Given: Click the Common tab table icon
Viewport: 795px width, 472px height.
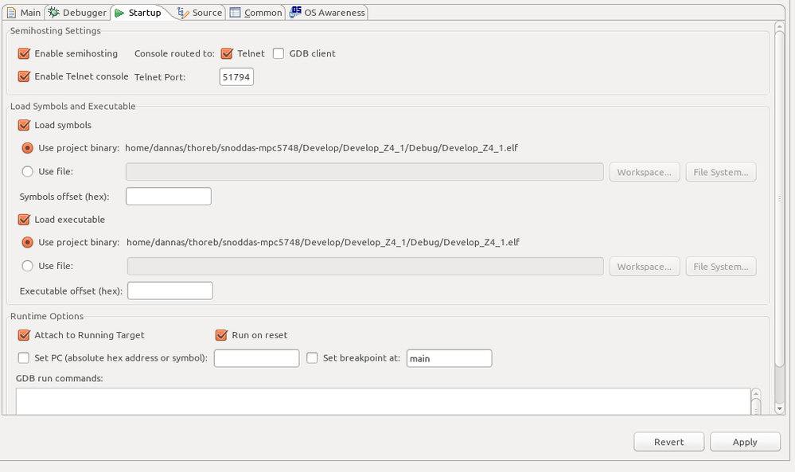Looking at the screenshot, I should point(235,13).
